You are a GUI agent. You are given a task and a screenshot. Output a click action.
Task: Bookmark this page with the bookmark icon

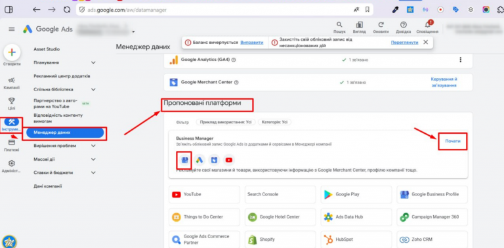pos(367,10)
